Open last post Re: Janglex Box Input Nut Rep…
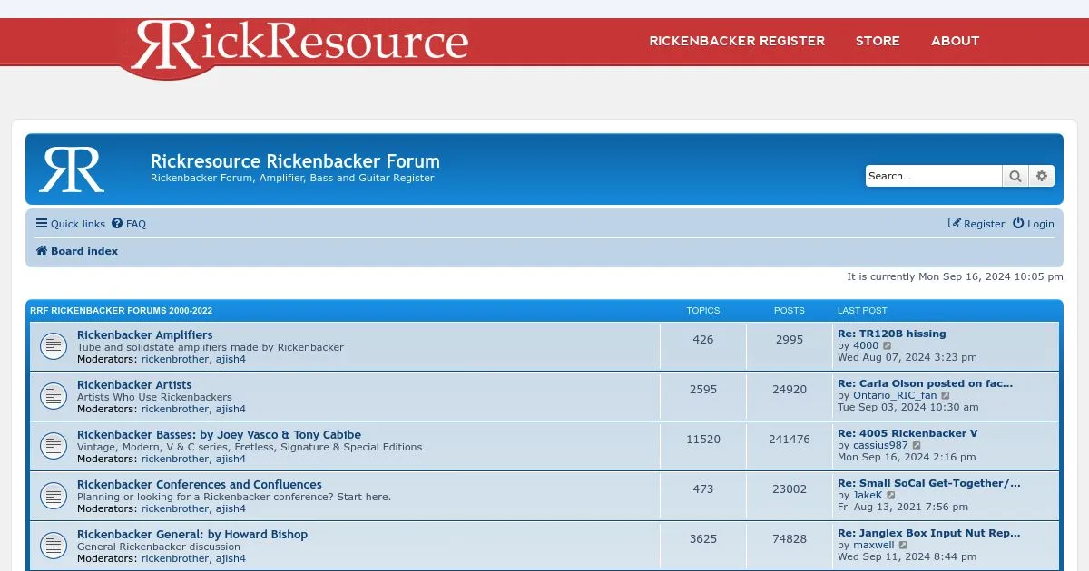The width and height of the screenshot is (1089, 571). 928,533
